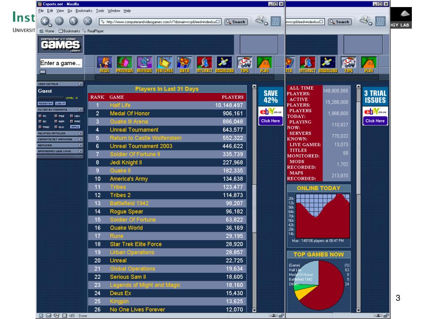Click Search button in right window
Viewport: 426px width, 319px height.
(339, 22)
